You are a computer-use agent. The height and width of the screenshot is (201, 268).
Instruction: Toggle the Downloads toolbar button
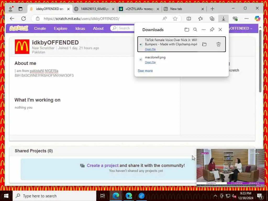[x=224, y=19]
